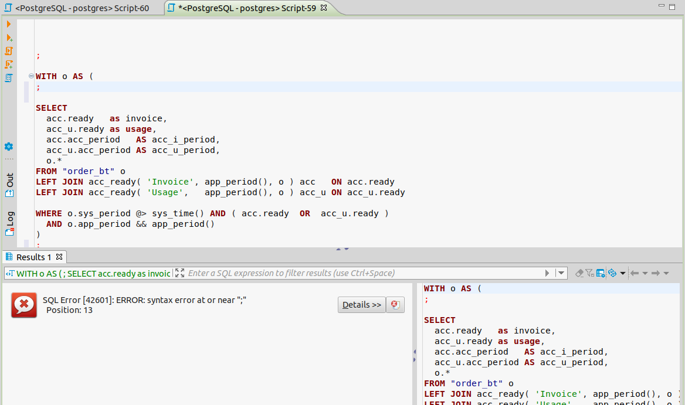Refresh the query results
Image resolution: width=685 pixels, height=405 pixels.
coord(612,273)
